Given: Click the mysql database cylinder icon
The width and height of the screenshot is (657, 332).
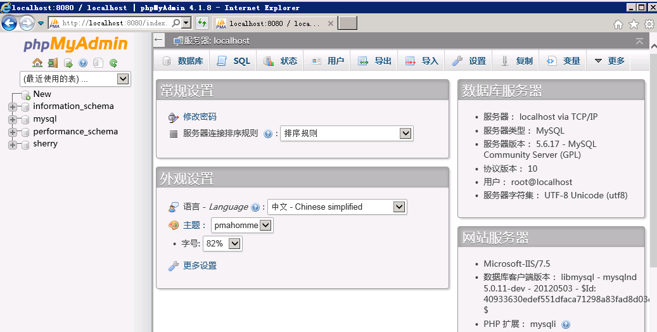Looking at the screenshot, I should tap(25, 120).
